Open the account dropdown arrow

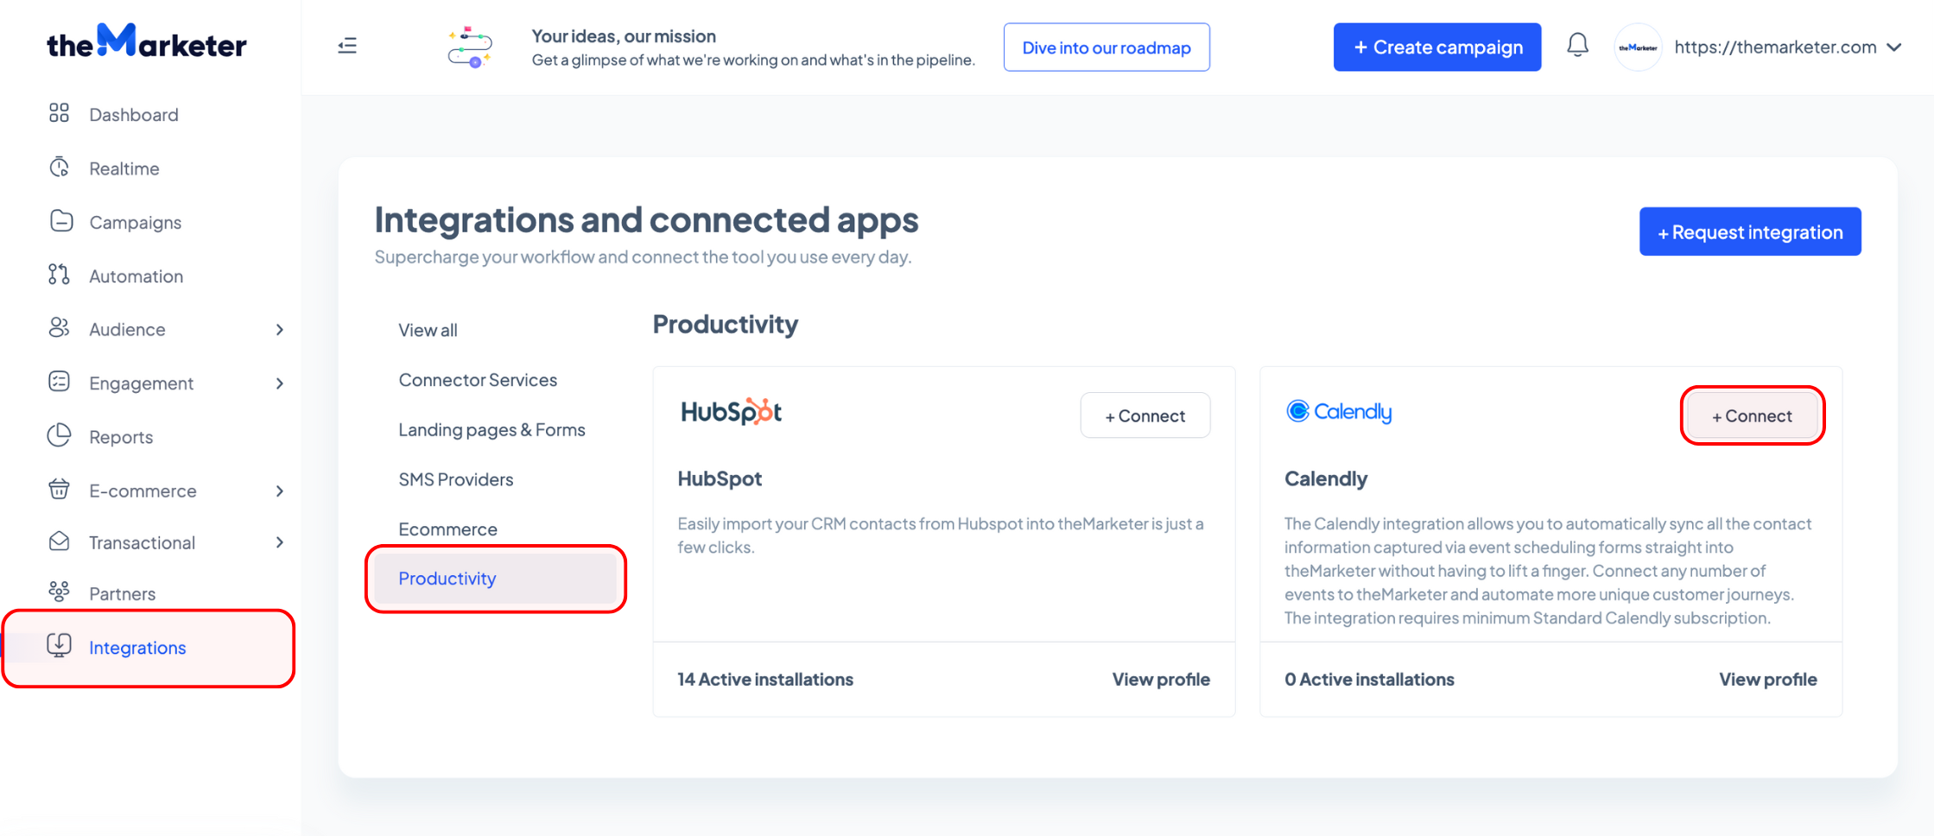[x=1893, y=47]
